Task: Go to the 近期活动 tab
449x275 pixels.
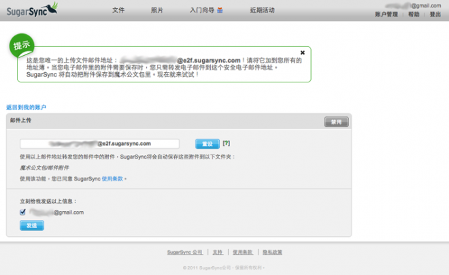Action: pyautogui.click(x=262, y=11)
